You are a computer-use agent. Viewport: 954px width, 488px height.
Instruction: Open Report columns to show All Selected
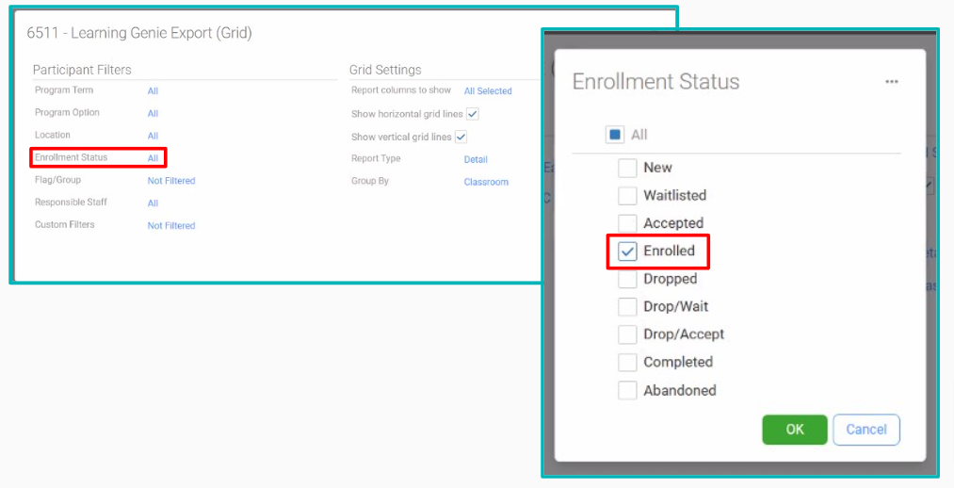pyautogui.click(x=488, y=91)
